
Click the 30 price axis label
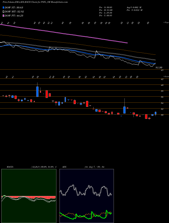point(162,115)
